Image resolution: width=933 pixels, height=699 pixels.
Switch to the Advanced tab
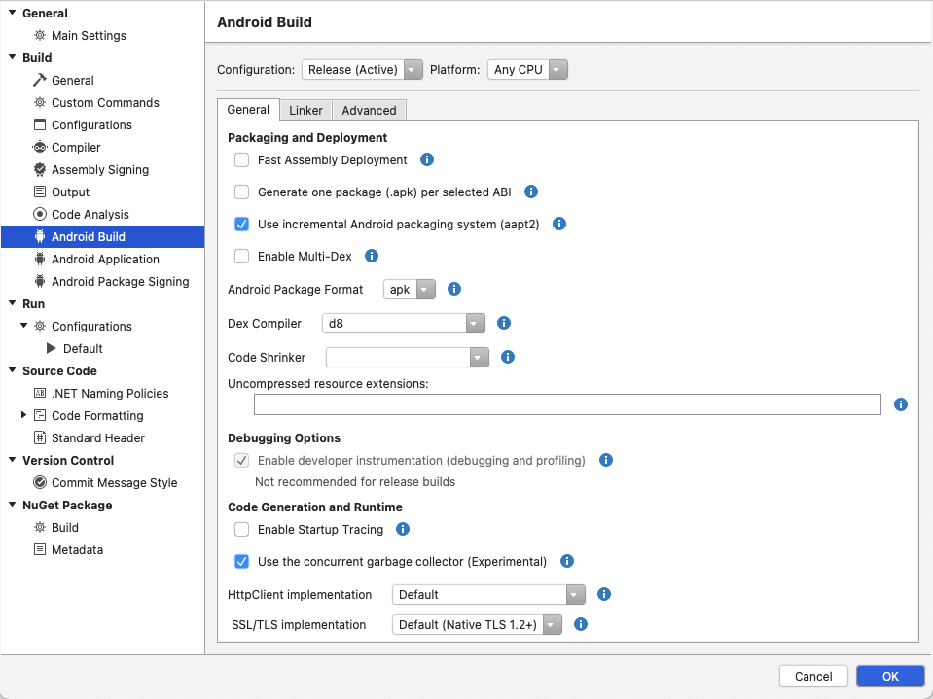coord(369,110)
